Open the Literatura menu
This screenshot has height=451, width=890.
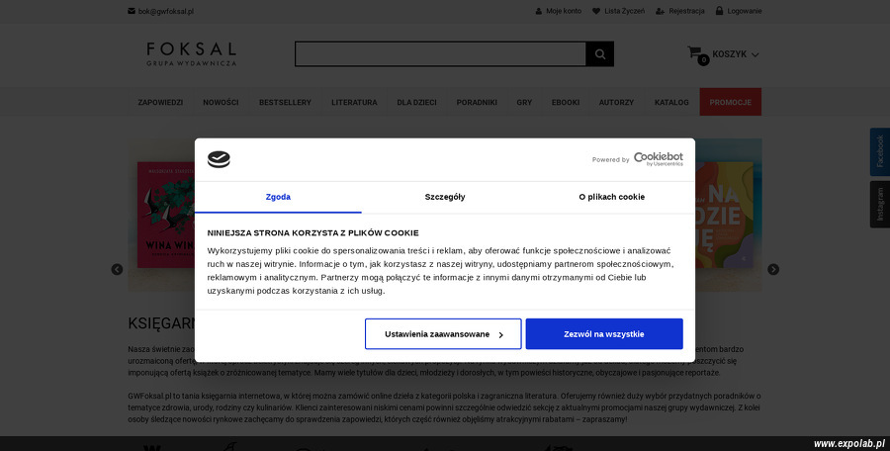click(x=354, y=102)
